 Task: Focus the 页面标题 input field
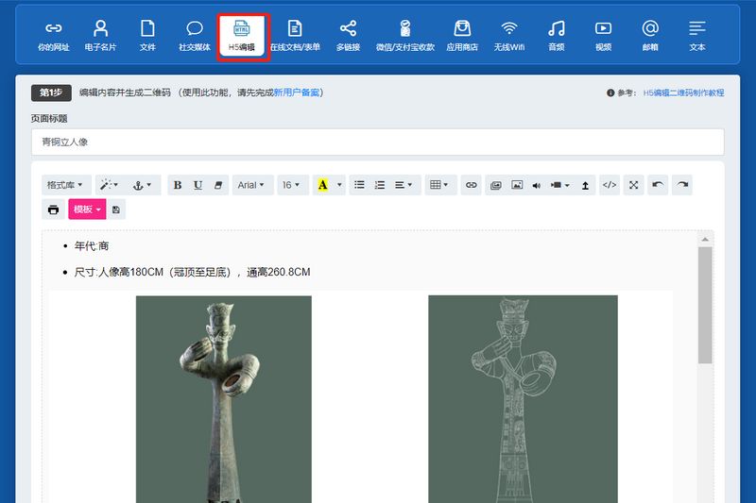pos(377,142)
